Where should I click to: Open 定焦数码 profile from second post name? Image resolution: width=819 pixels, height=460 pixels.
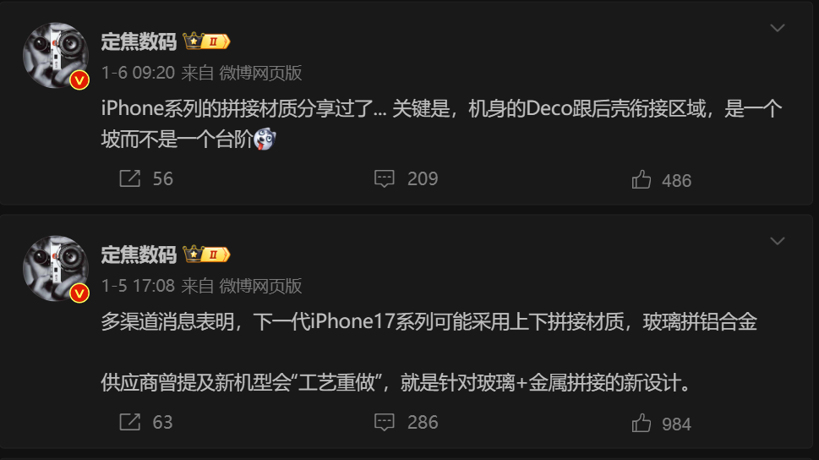point(139,255)
